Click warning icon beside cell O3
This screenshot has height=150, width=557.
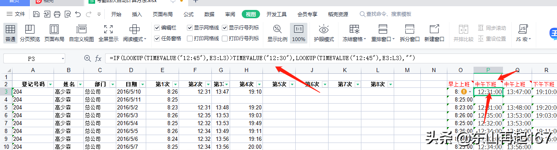pyautogui.click(x=464, y=92)
